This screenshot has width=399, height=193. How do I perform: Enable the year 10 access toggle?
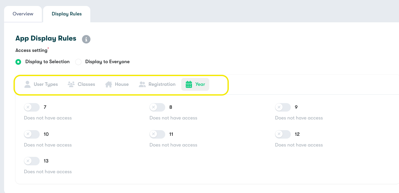point(32,134)
